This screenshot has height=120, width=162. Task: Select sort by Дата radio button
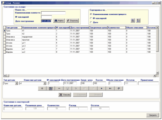pyautogui.click(x=91, y=22)
